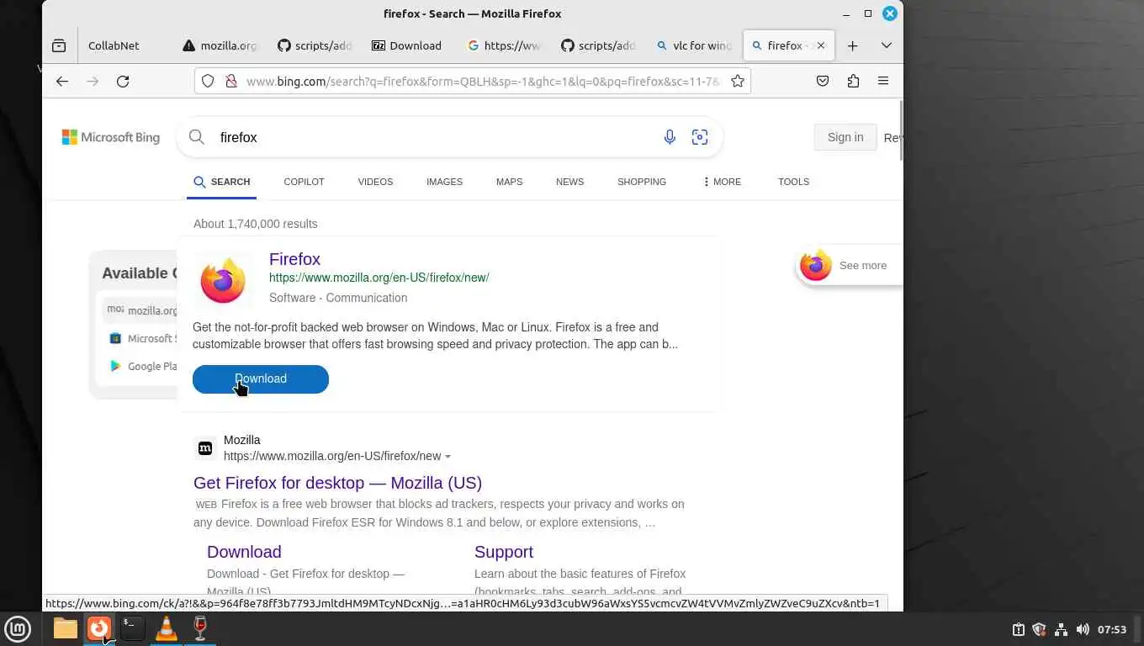Open a new tab with the plus button
Screen dimensions: 1144x646
852,45
